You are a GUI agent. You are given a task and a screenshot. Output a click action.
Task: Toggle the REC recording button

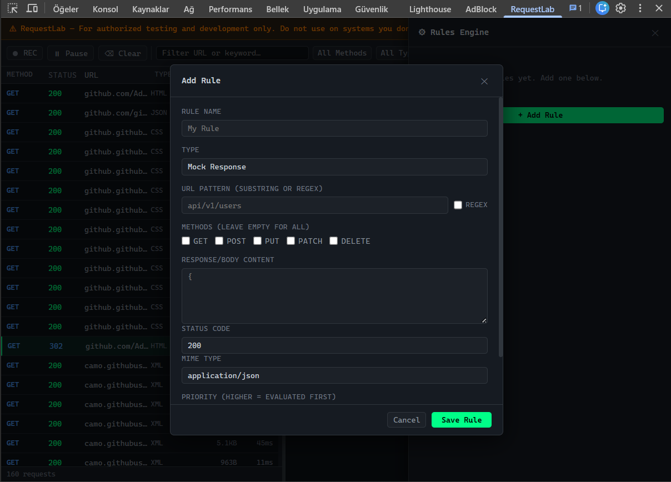click(x=25, y=53)
